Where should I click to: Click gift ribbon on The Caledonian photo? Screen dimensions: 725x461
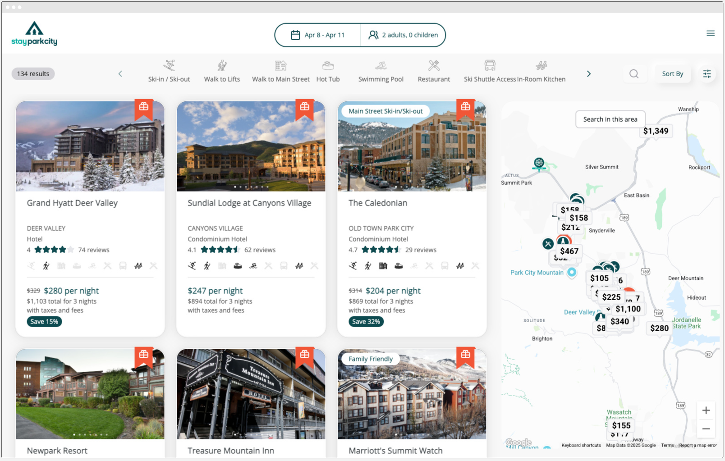pyautogui.click(x=466, y=110)
